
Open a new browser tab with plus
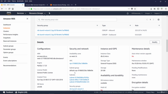(76, 5)
